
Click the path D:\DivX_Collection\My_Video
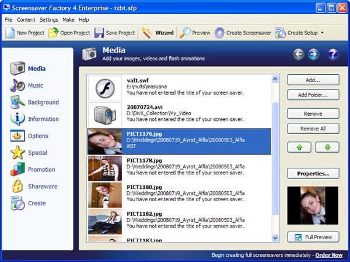coord(159,113)
